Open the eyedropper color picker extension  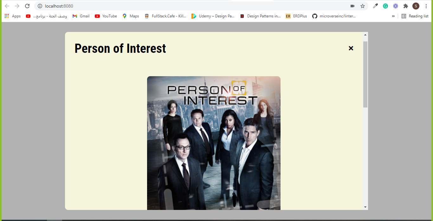pyautogui.click(x=375, y=6)
